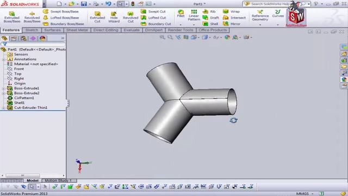Image resolution: width=348 pixels, height=196 pixels.
Task: Choose Boundary Boss/Base command
Action: pos(64,24)
